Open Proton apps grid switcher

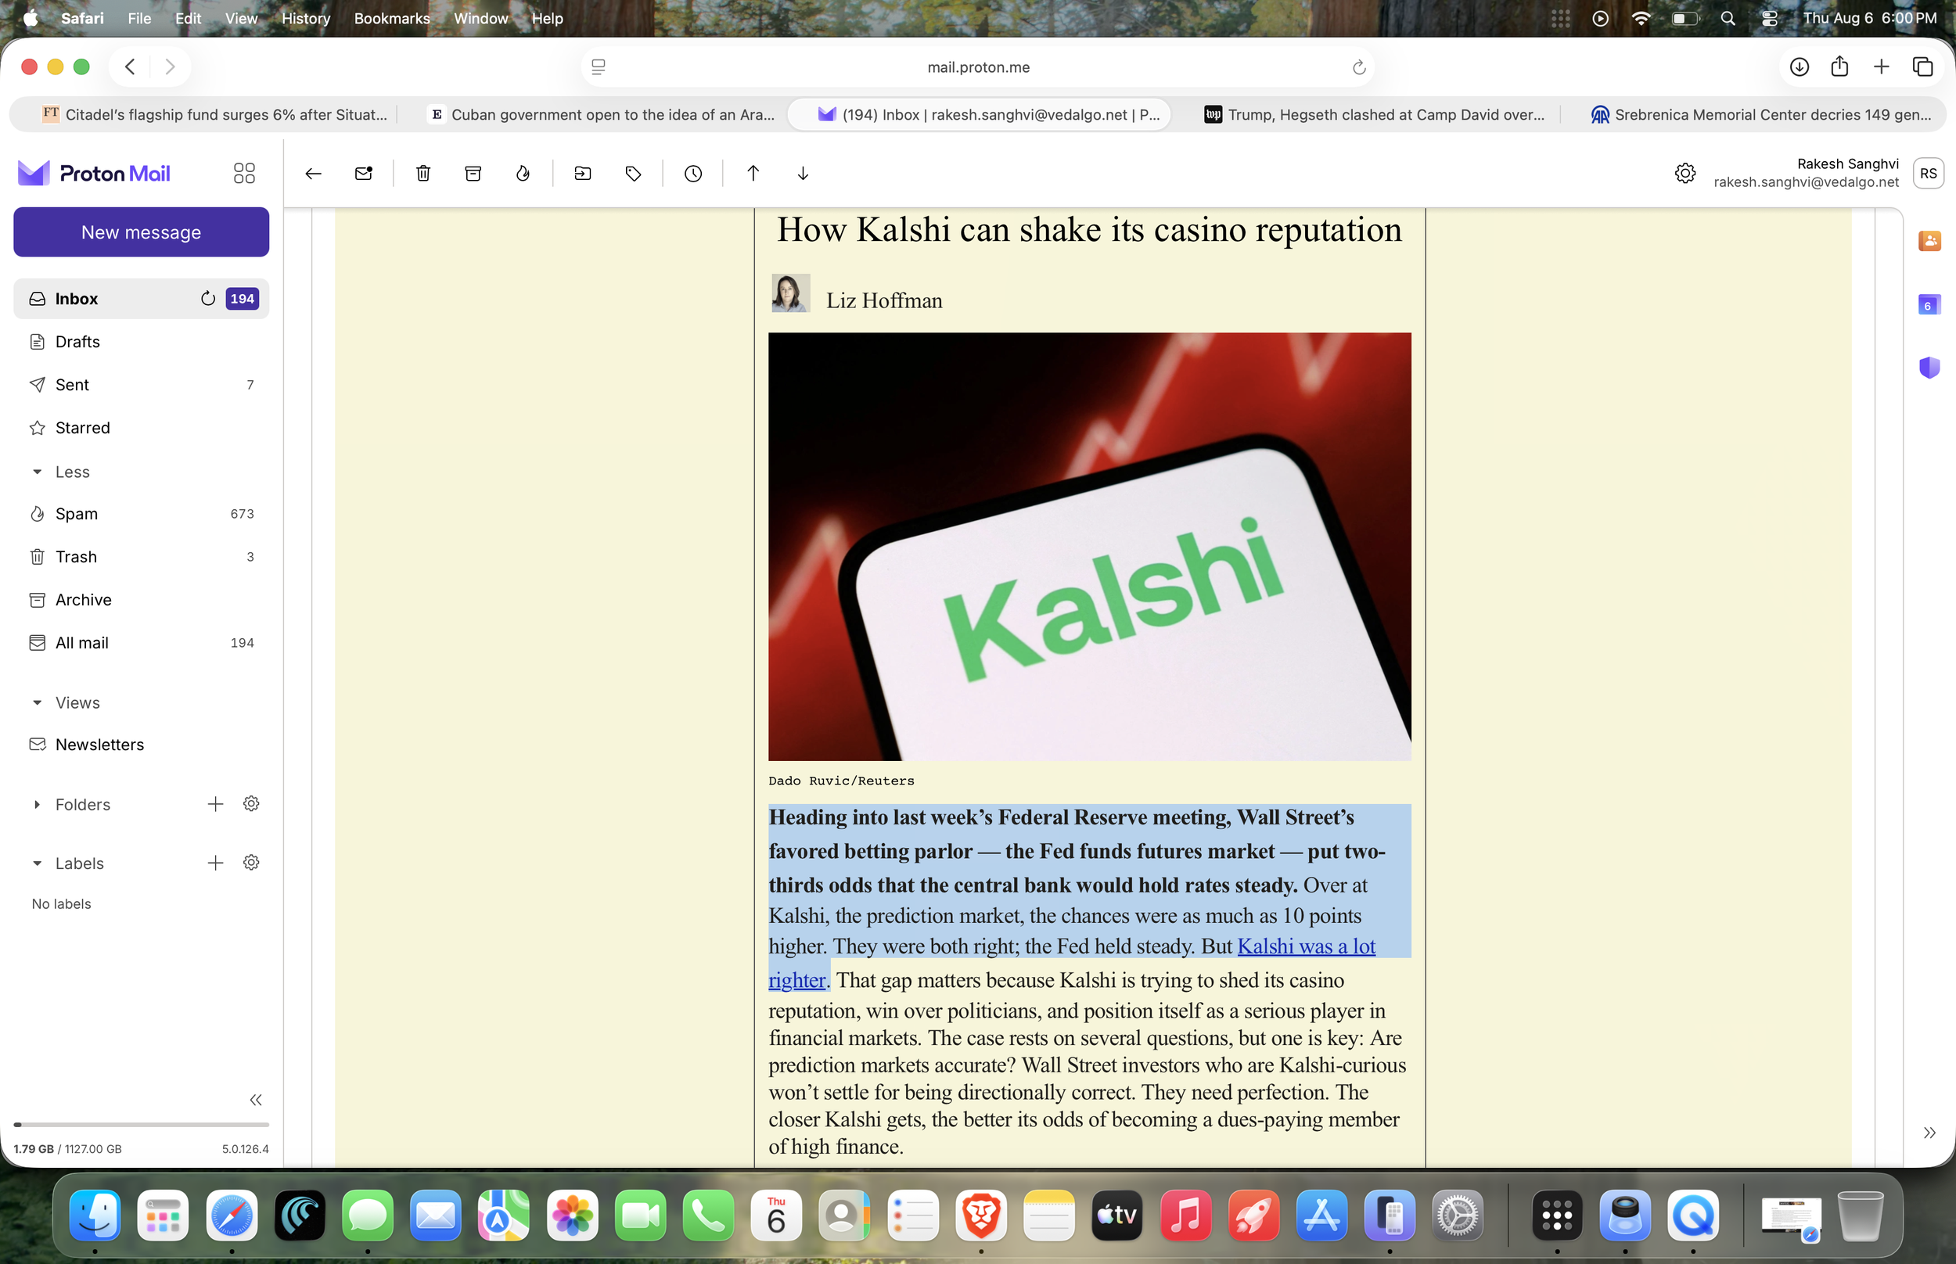(244, 173)
